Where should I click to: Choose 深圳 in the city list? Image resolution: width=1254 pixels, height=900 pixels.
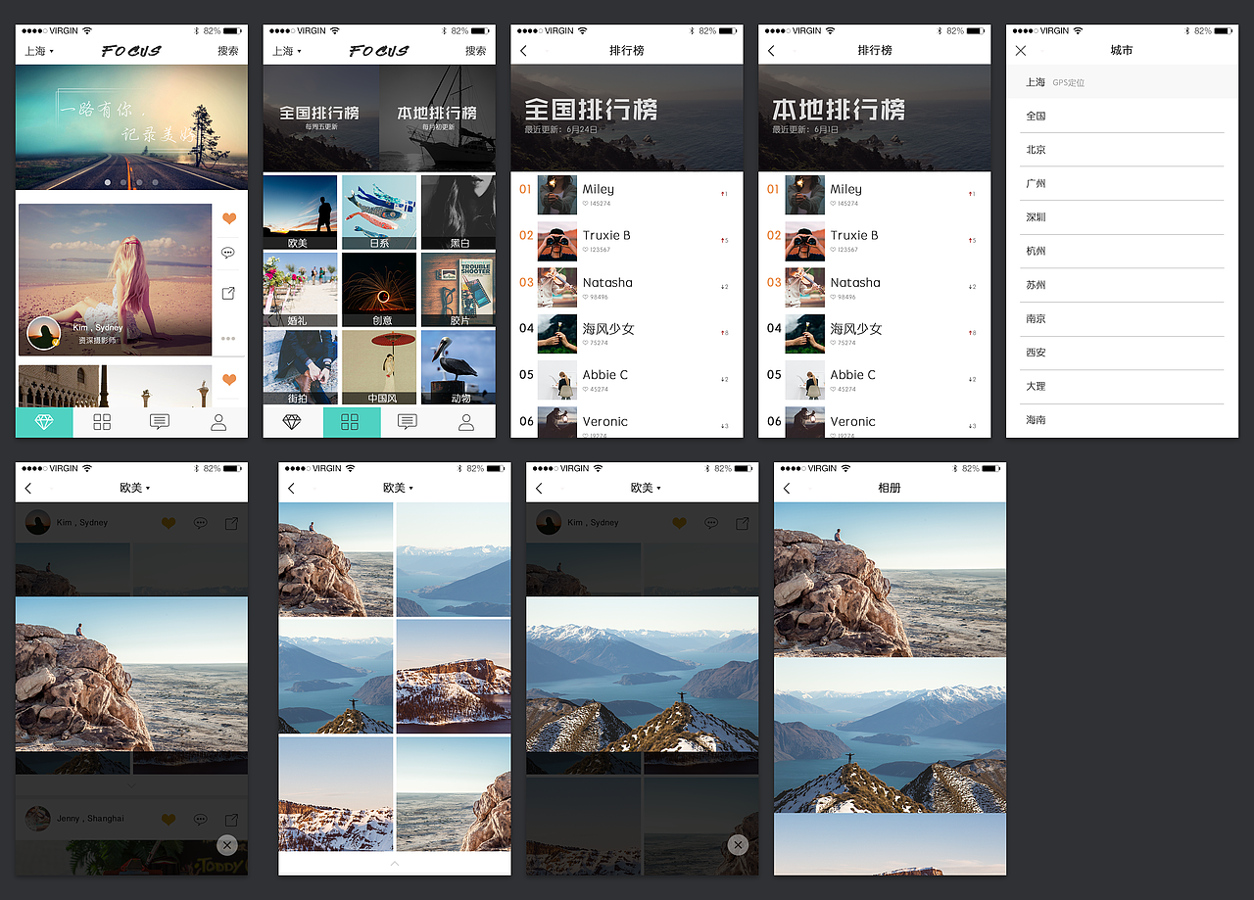point(1122,217)
